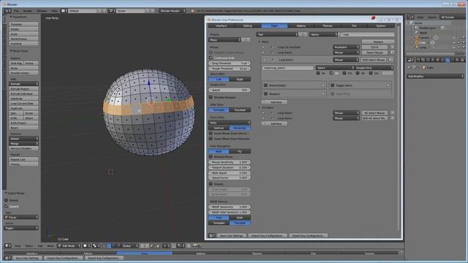Click the scene browse icon in the header
The height and width of the screenshot is (263, 468).
111,11
